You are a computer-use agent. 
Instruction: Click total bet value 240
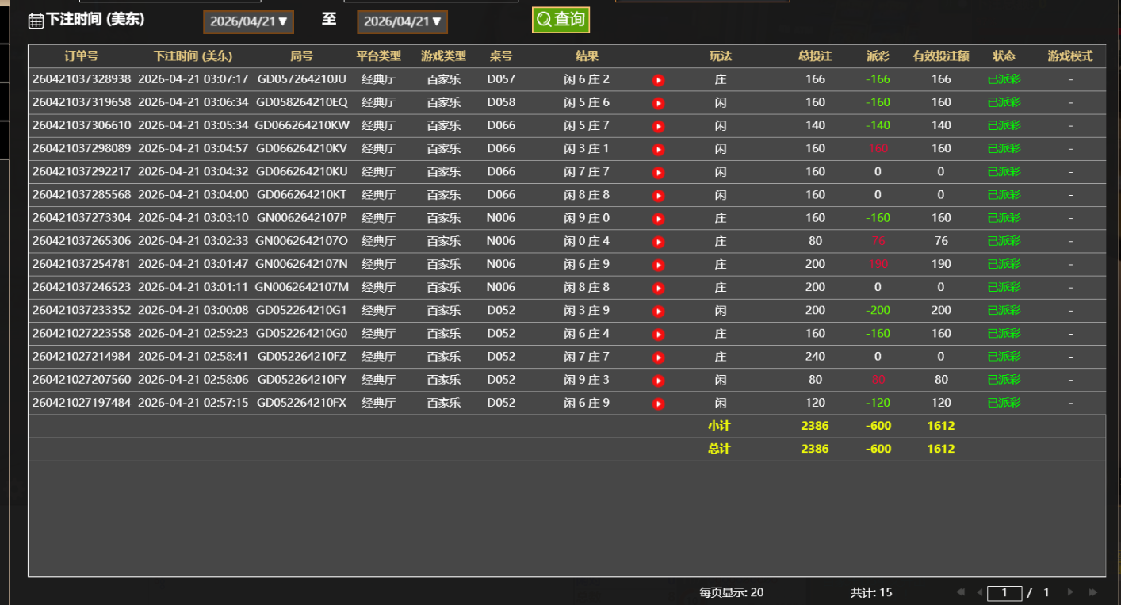pyautogui.click(x=815, y=357)
